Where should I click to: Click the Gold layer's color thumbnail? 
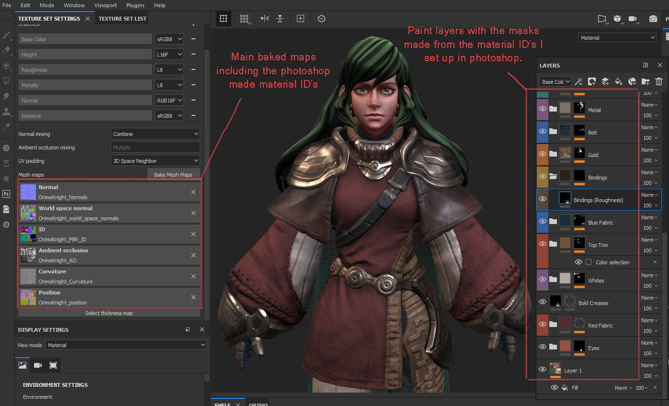565,153
